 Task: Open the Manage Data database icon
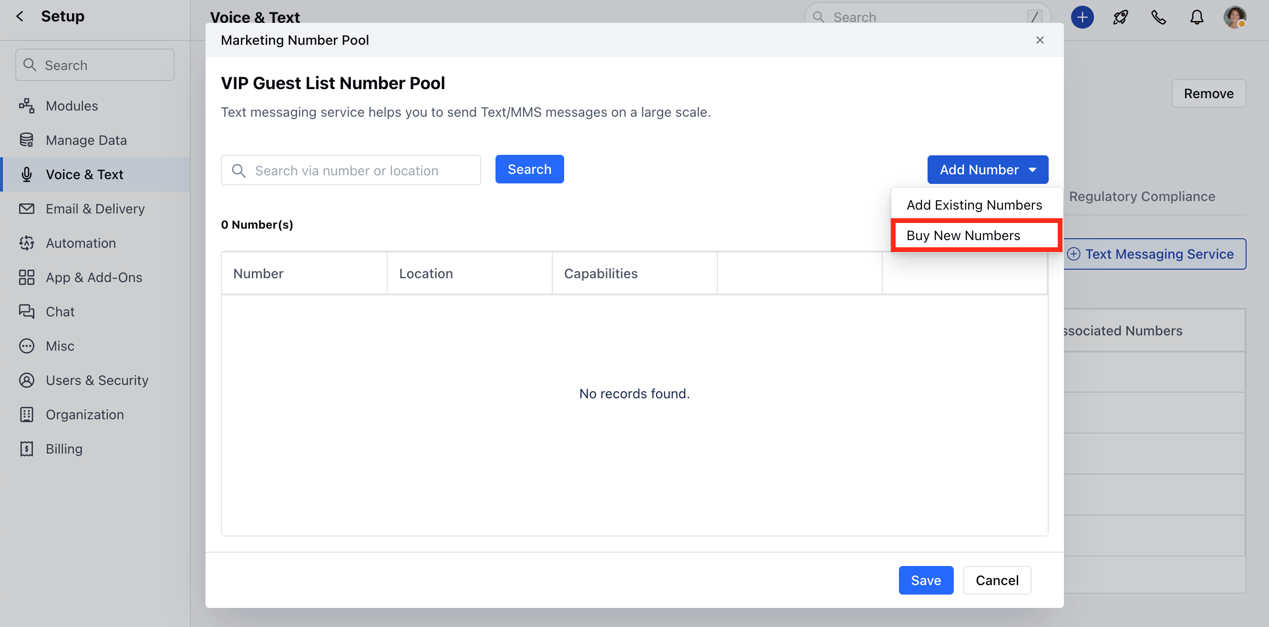click(x=27, y=140)
